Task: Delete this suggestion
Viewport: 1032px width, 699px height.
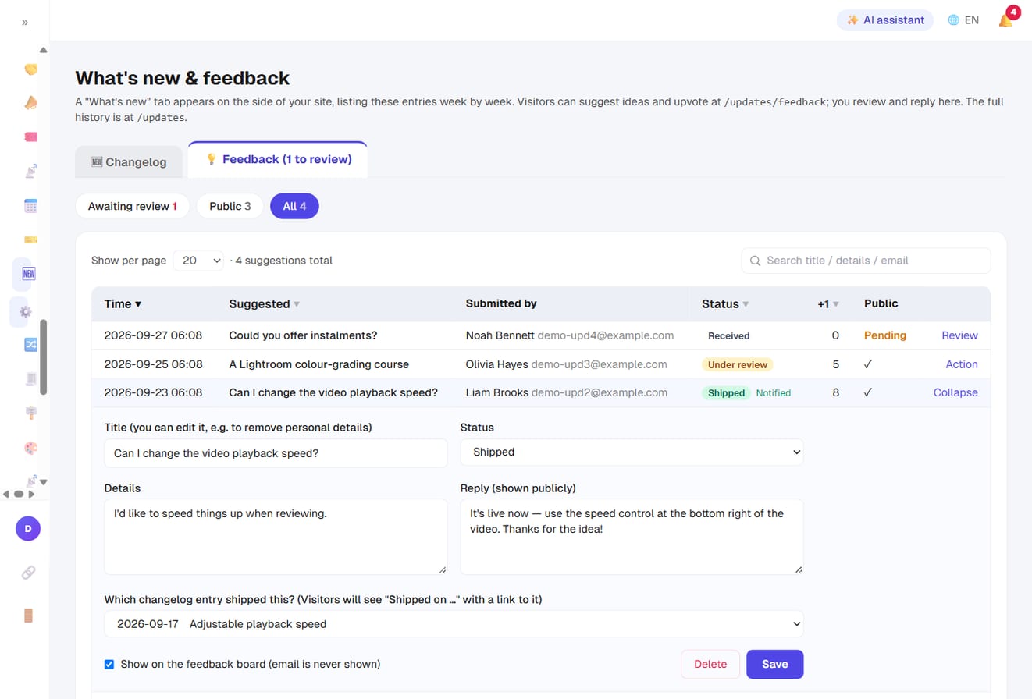Action: (x=710, y=664)
